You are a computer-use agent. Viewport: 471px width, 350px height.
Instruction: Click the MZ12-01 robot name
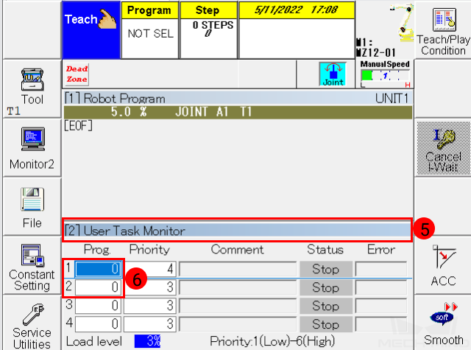376,53
